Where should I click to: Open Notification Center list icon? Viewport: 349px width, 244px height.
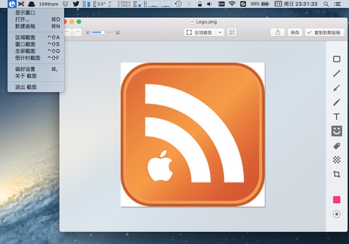[x=337, y=4]
